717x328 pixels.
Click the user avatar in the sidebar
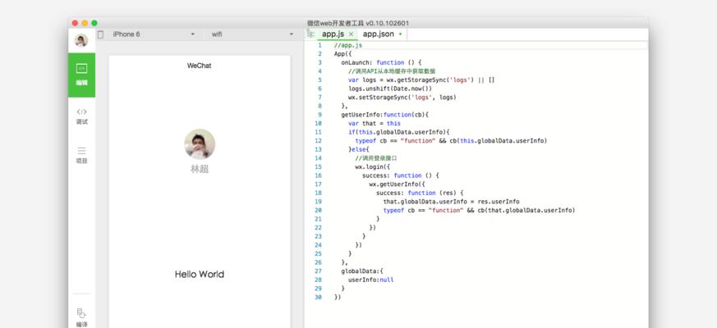[81, 40]
